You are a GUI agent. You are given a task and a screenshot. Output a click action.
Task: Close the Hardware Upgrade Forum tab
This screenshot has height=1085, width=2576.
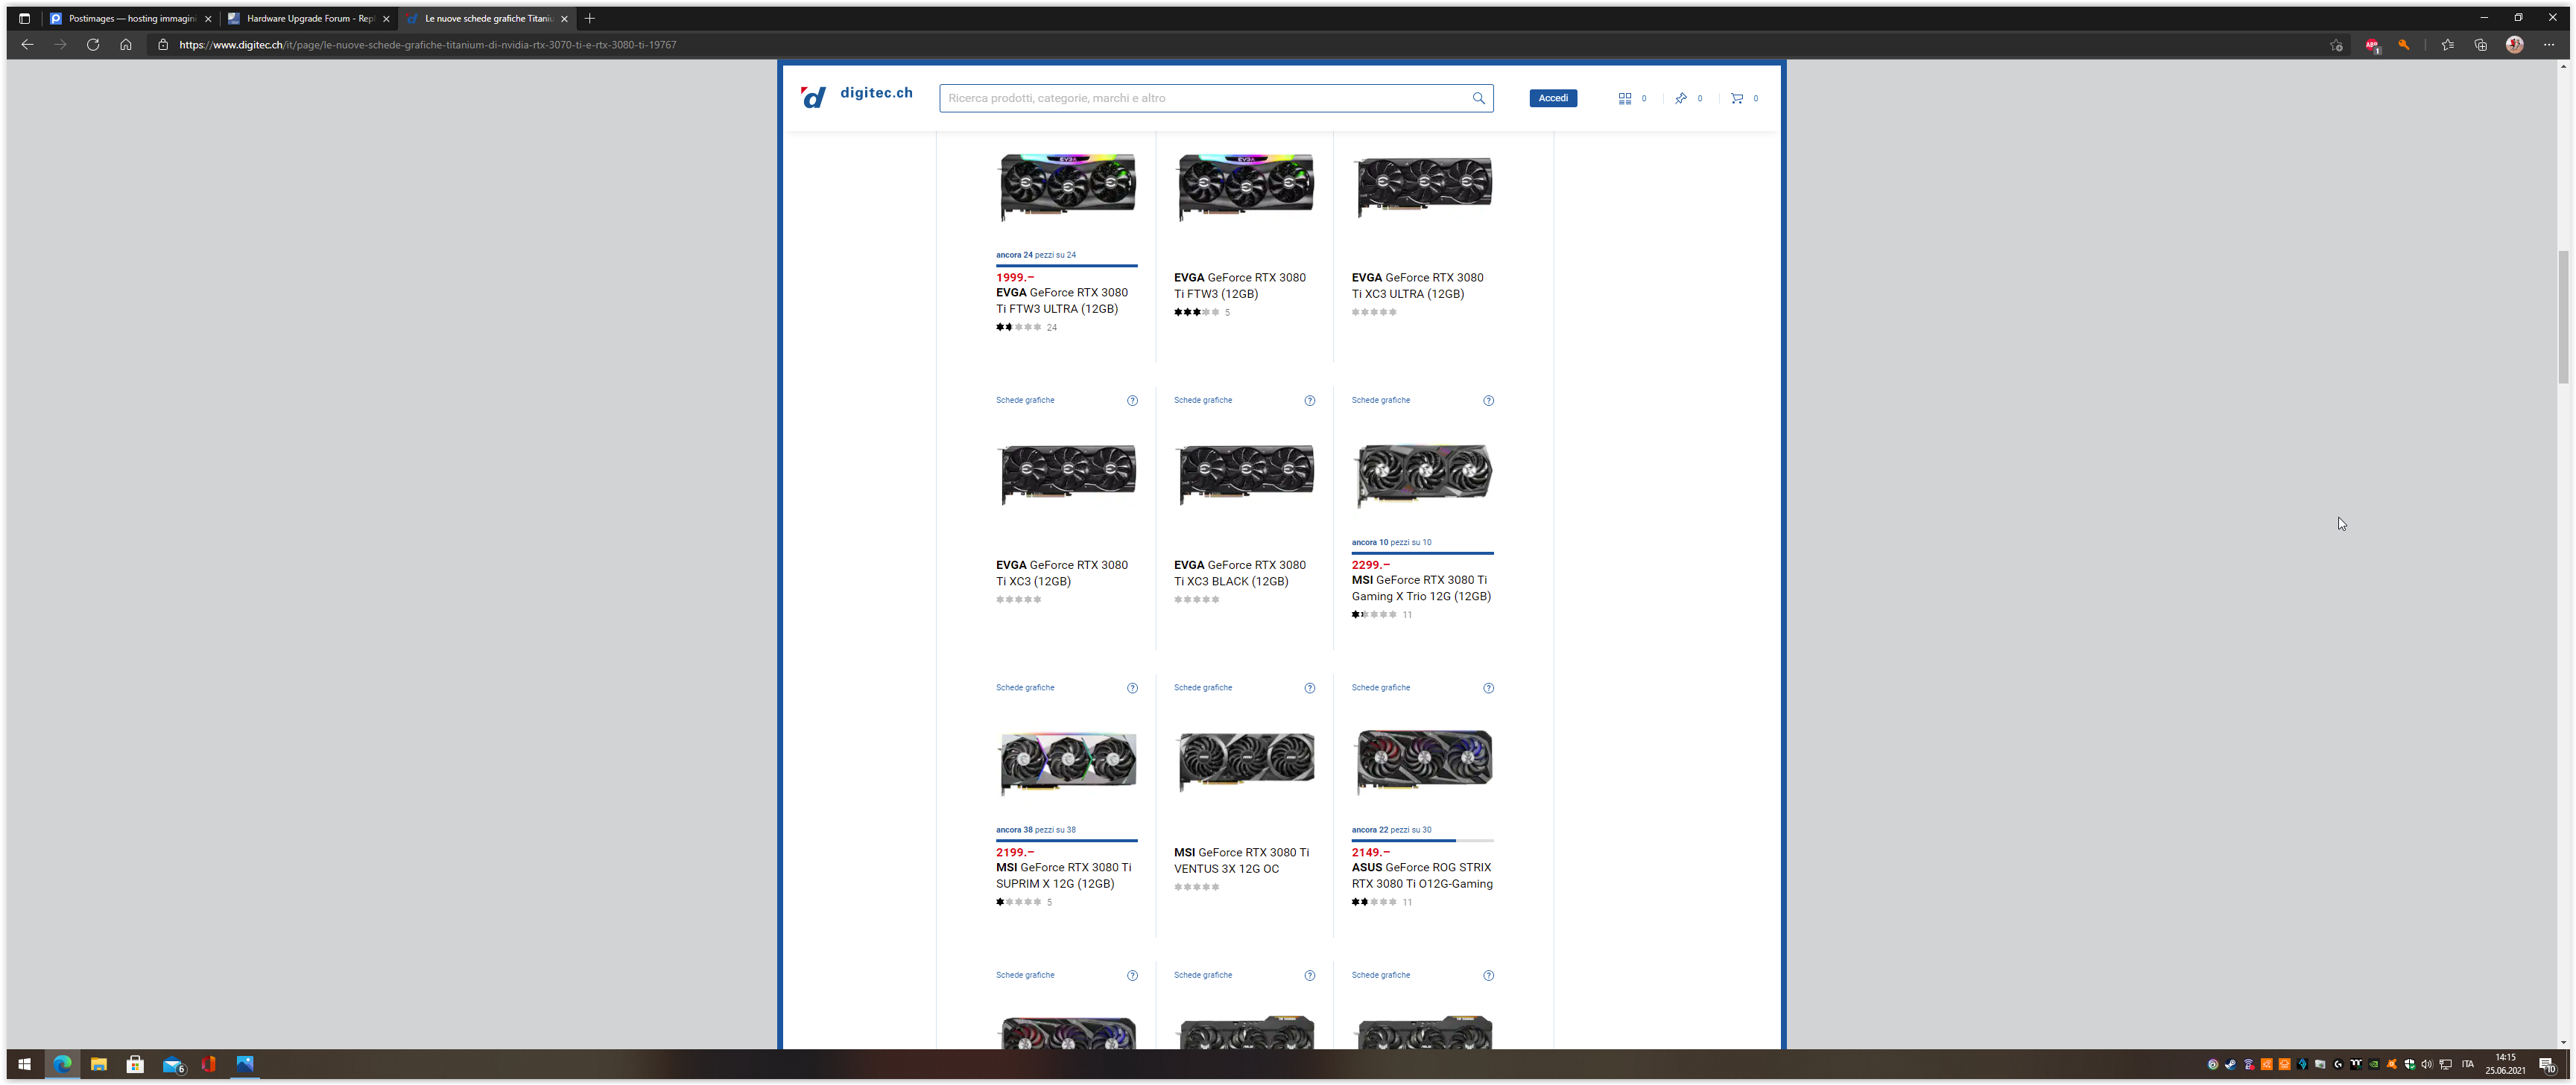point(386,19)
